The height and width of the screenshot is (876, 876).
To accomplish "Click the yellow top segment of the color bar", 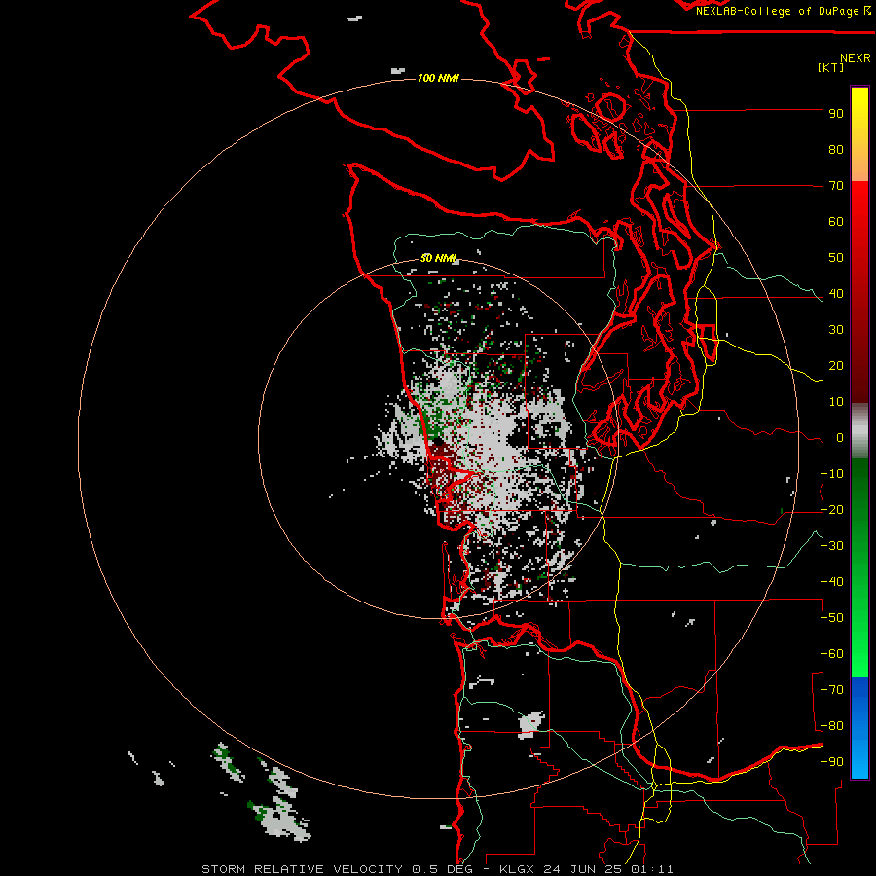I will (x=859, y=134).
